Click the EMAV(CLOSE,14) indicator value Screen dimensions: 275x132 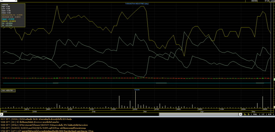pos(12,15)
